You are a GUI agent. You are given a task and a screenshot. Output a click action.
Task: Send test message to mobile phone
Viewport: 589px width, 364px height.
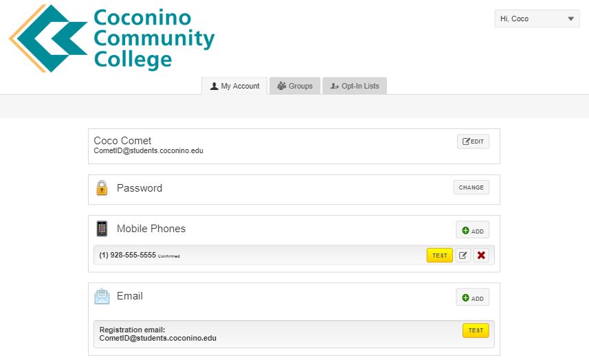click(x=440, y=255)
